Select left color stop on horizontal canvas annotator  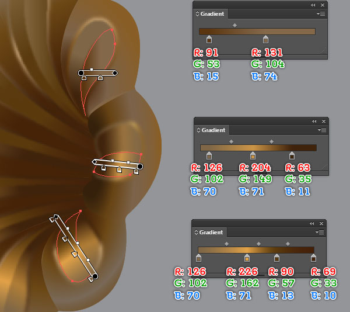[84, 78]
